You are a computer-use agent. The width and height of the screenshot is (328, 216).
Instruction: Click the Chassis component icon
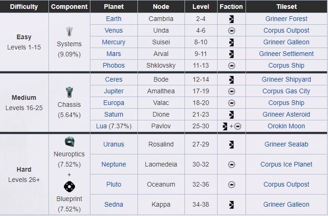69,91
